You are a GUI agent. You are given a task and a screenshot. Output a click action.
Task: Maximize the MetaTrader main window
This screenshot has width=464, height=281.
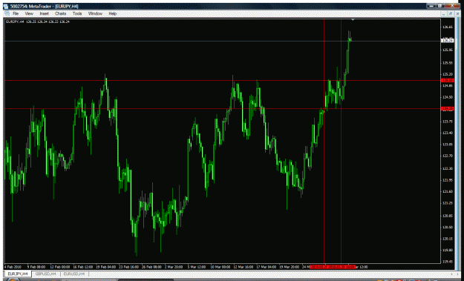pos(441,6)
